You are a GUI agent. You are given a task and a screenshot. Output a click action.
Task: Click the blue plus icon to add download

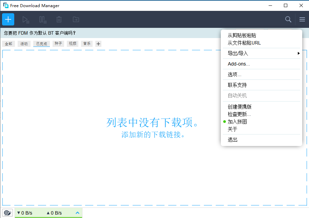point(8,19)
